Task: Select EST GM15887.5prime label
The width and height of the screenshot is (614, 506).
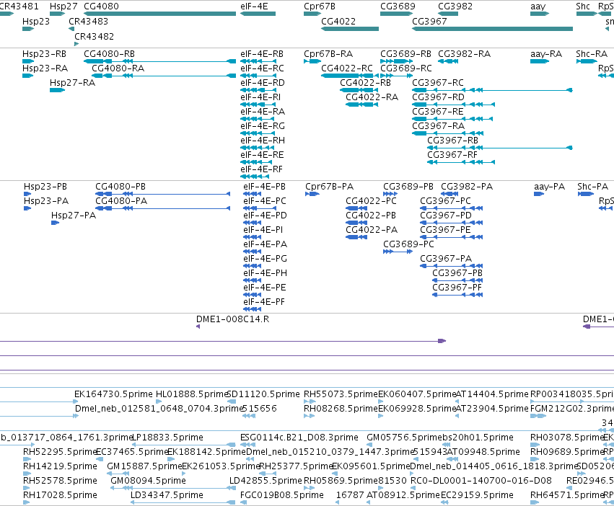Action: click(x=144, y=466)
